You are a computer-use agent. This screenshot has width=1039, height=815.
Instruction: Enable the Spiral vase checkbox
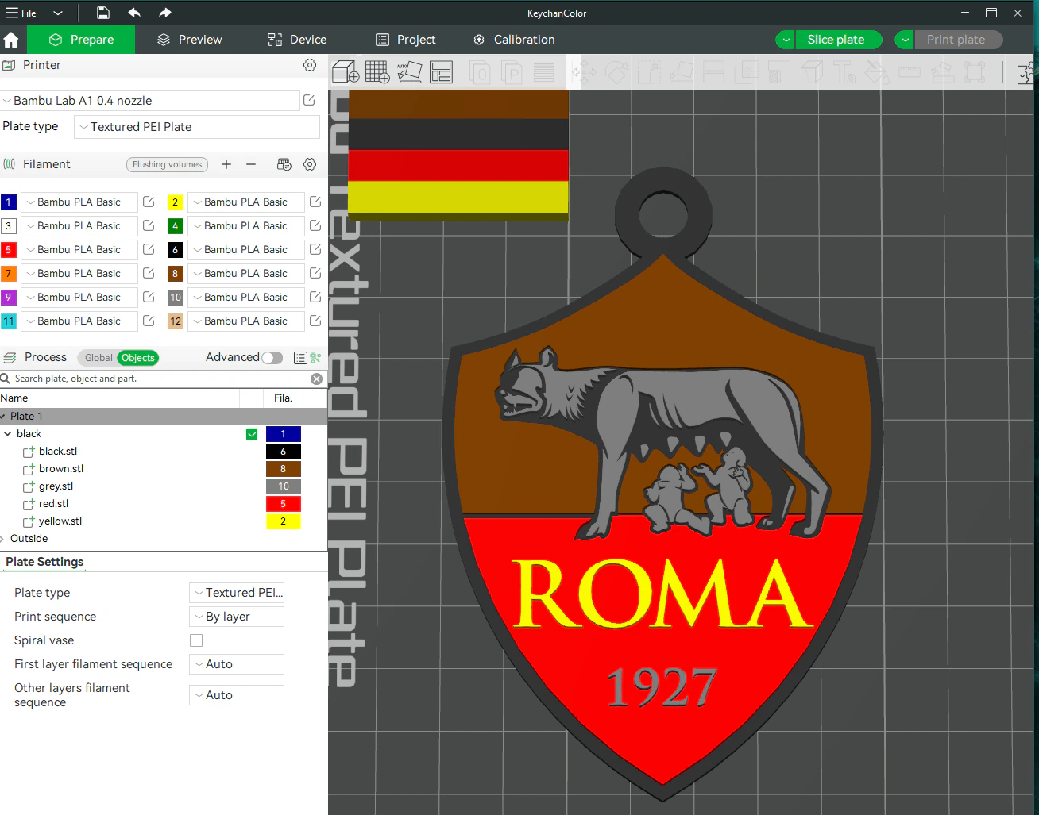[196, 640]
